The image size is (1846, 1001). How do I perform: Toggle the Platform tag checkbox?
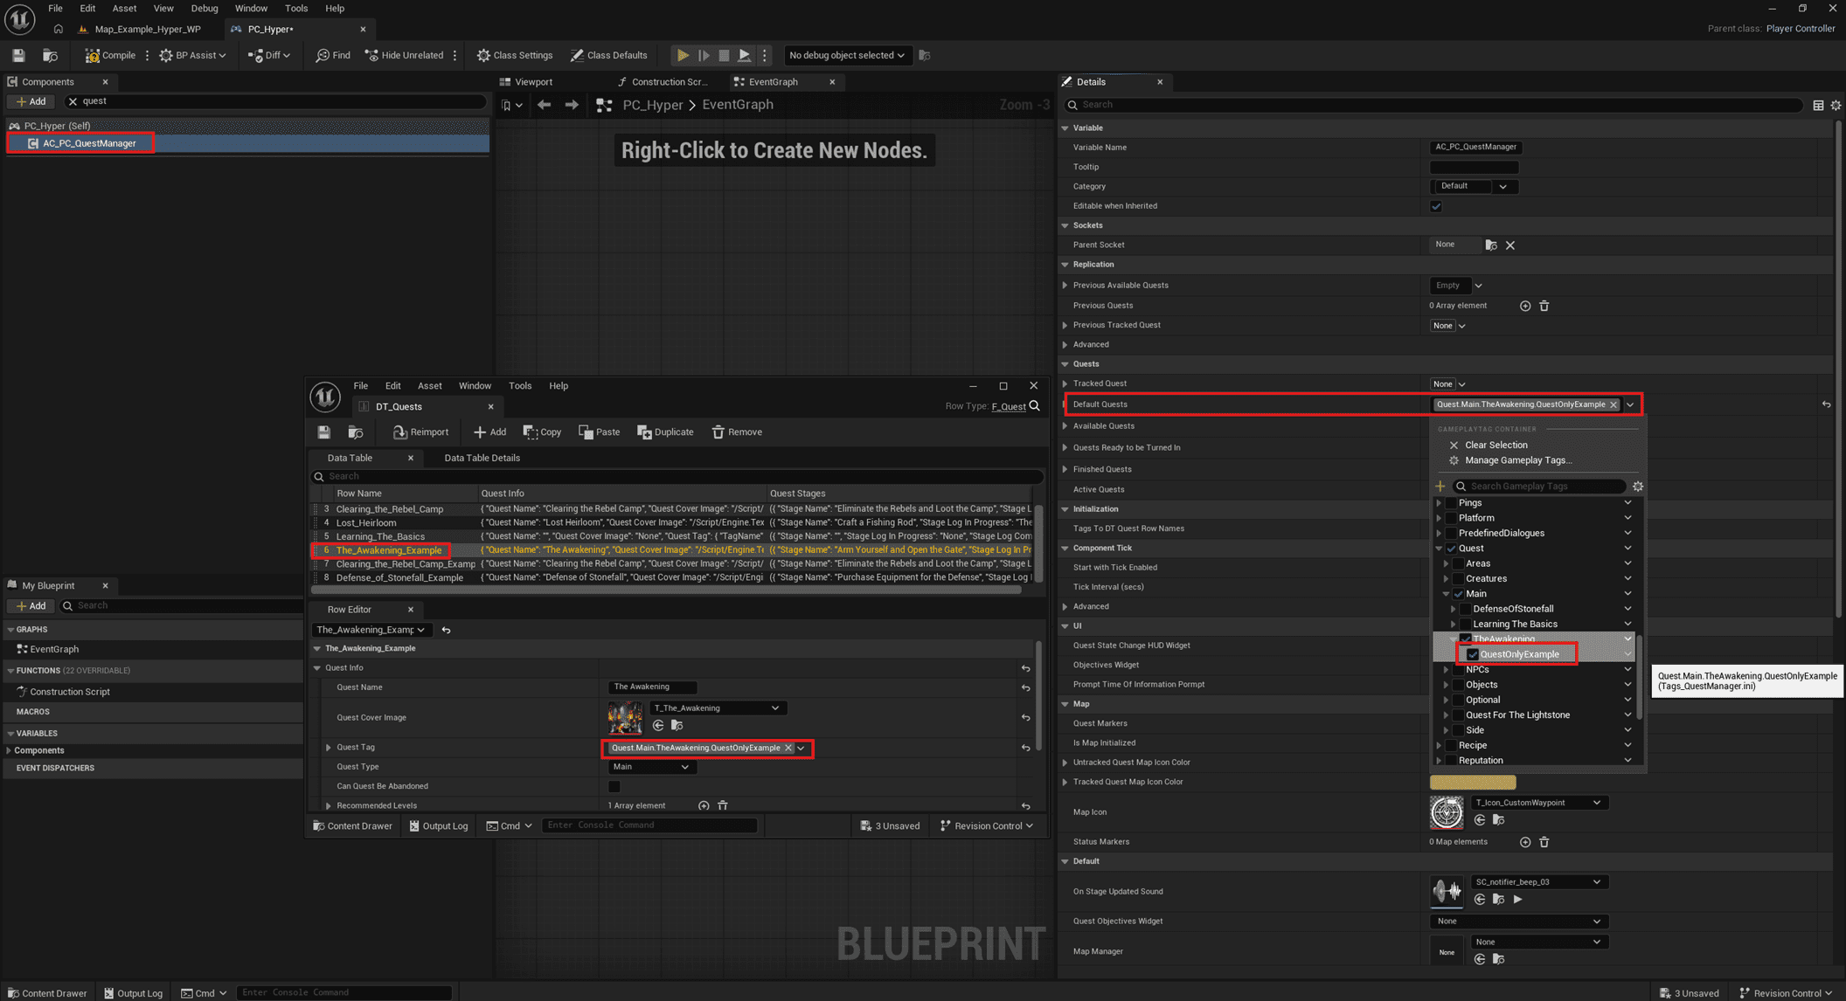coord(1451,518)
